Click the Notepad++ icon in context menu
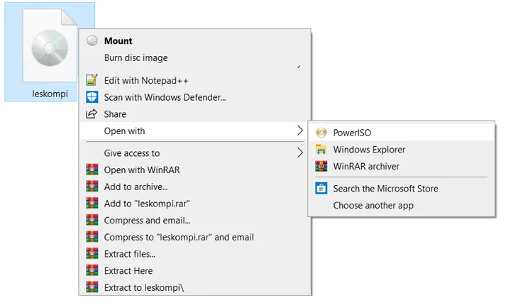Screen dimensions: 513x305 92,80
